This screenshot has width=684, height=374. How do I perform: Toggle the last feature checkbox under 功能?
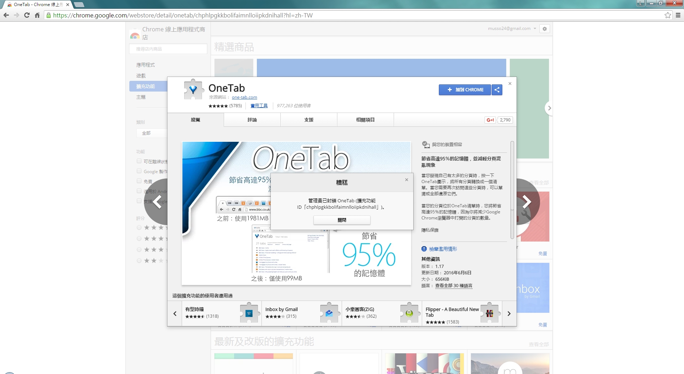coord(139,201)
